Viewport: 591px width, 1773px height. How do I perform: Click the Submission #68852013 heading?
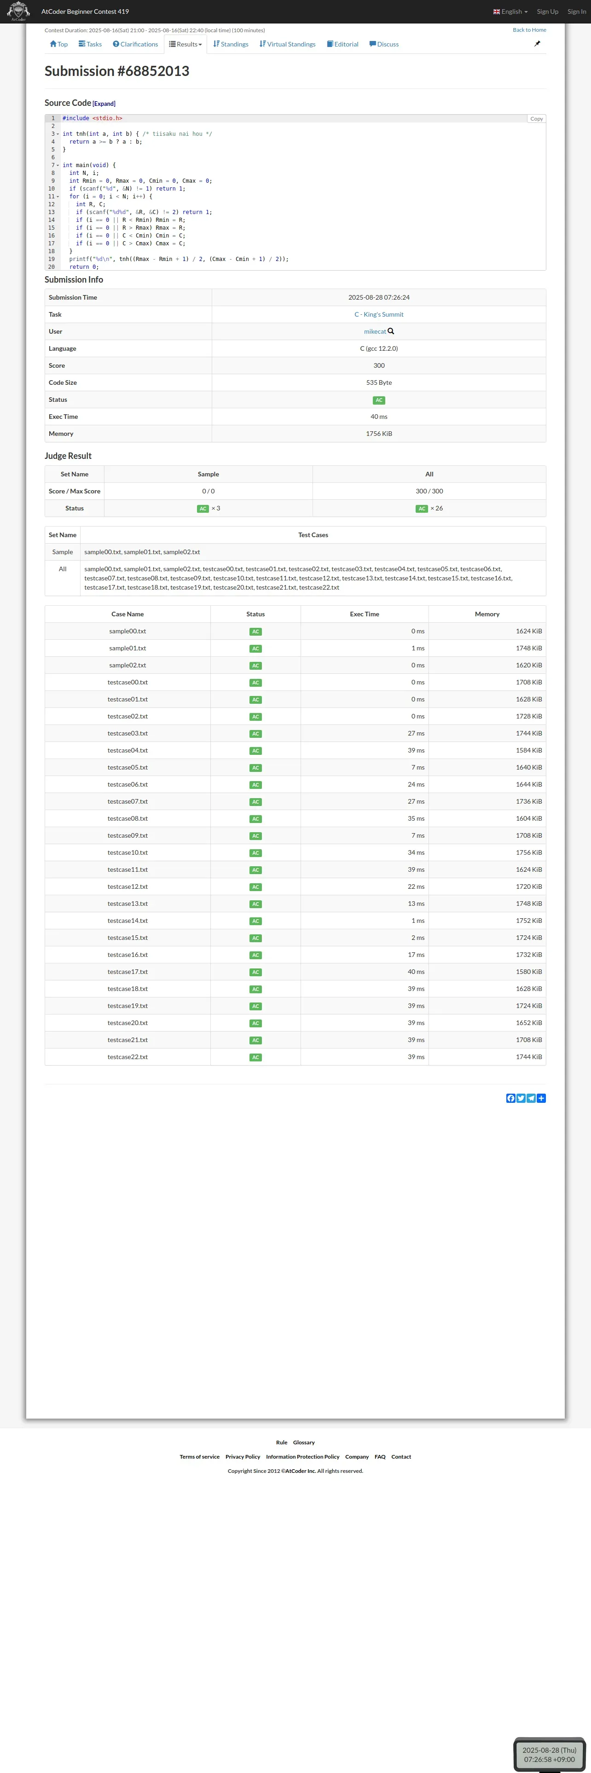(117, 71)
